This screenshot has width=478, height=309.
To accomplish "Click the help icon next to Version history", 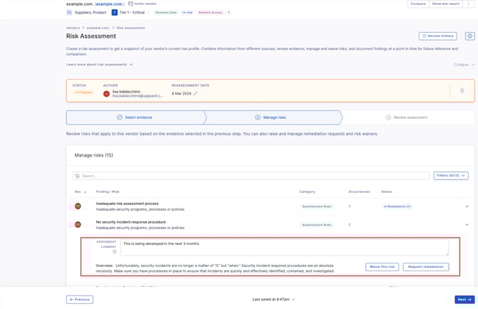I will 469,36.
